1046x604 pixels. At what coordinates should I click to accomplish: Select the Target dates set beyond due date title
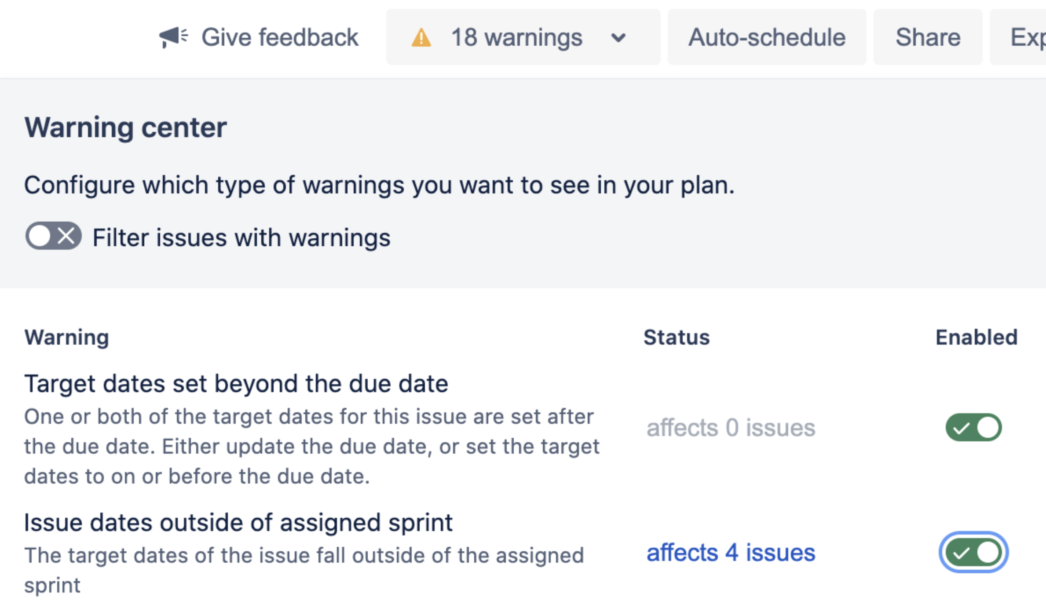(236, 383)
